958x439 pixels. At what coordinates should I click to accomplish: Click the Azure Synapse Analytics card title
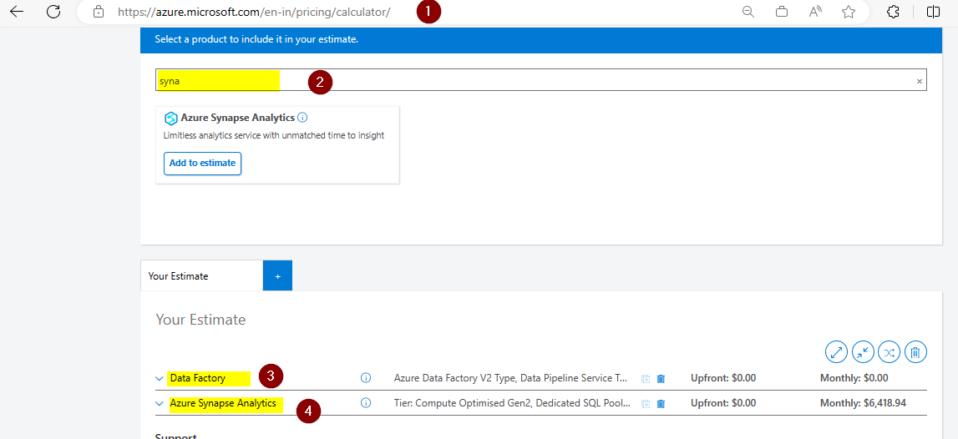coord(238,117)
